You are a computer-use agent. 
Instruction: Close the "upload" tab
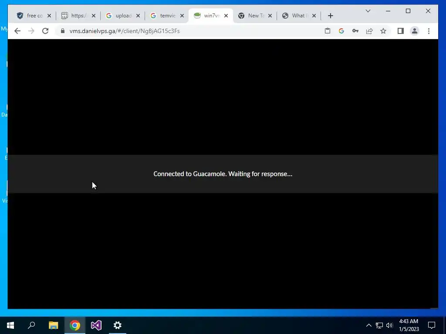138,16
